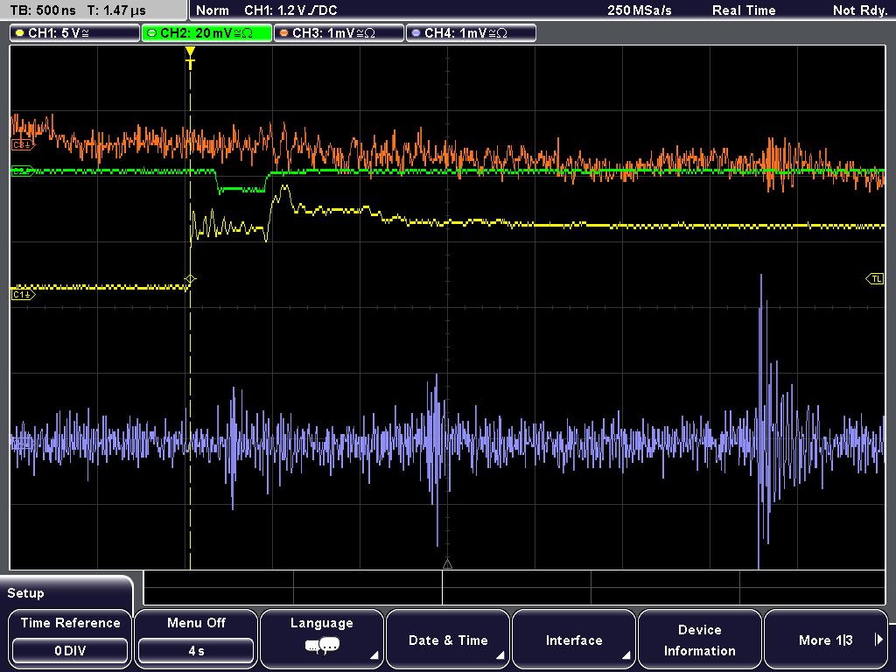Image resolution: width=896 pixels, height=672 pixels.
Task: Click the Norm trigger mode label
Action: click(x=213, y=10)
